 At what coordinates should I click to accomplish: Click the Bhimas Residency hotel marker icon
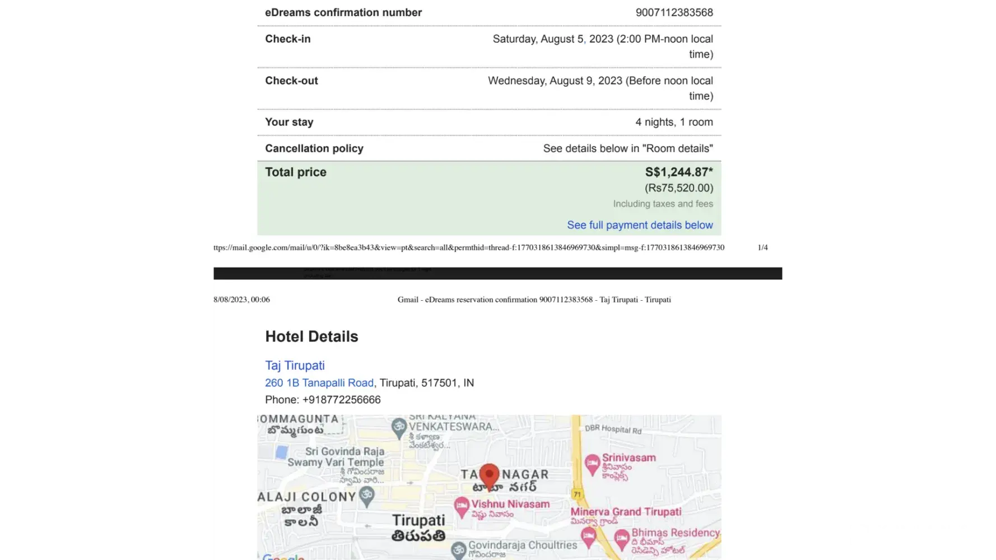pyautogui.click(x=622, y=539)
